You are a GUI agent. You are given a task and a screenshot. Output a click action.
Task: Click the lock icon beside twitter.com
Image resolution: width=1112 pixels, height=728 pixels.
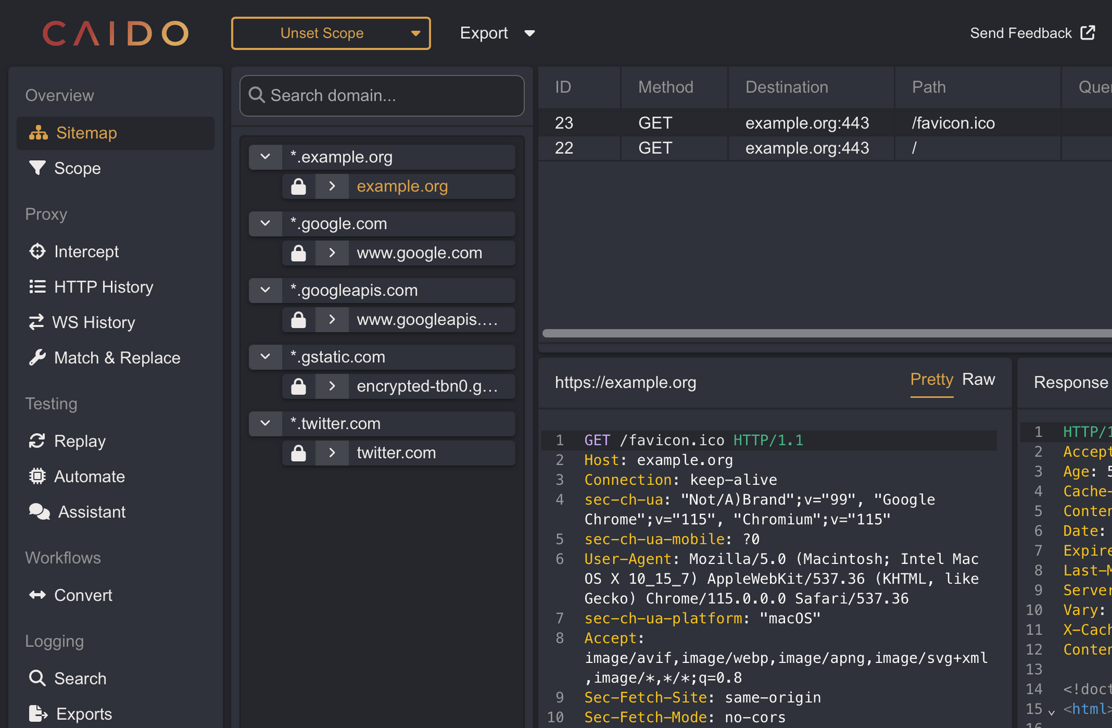[x=299, y=453]
